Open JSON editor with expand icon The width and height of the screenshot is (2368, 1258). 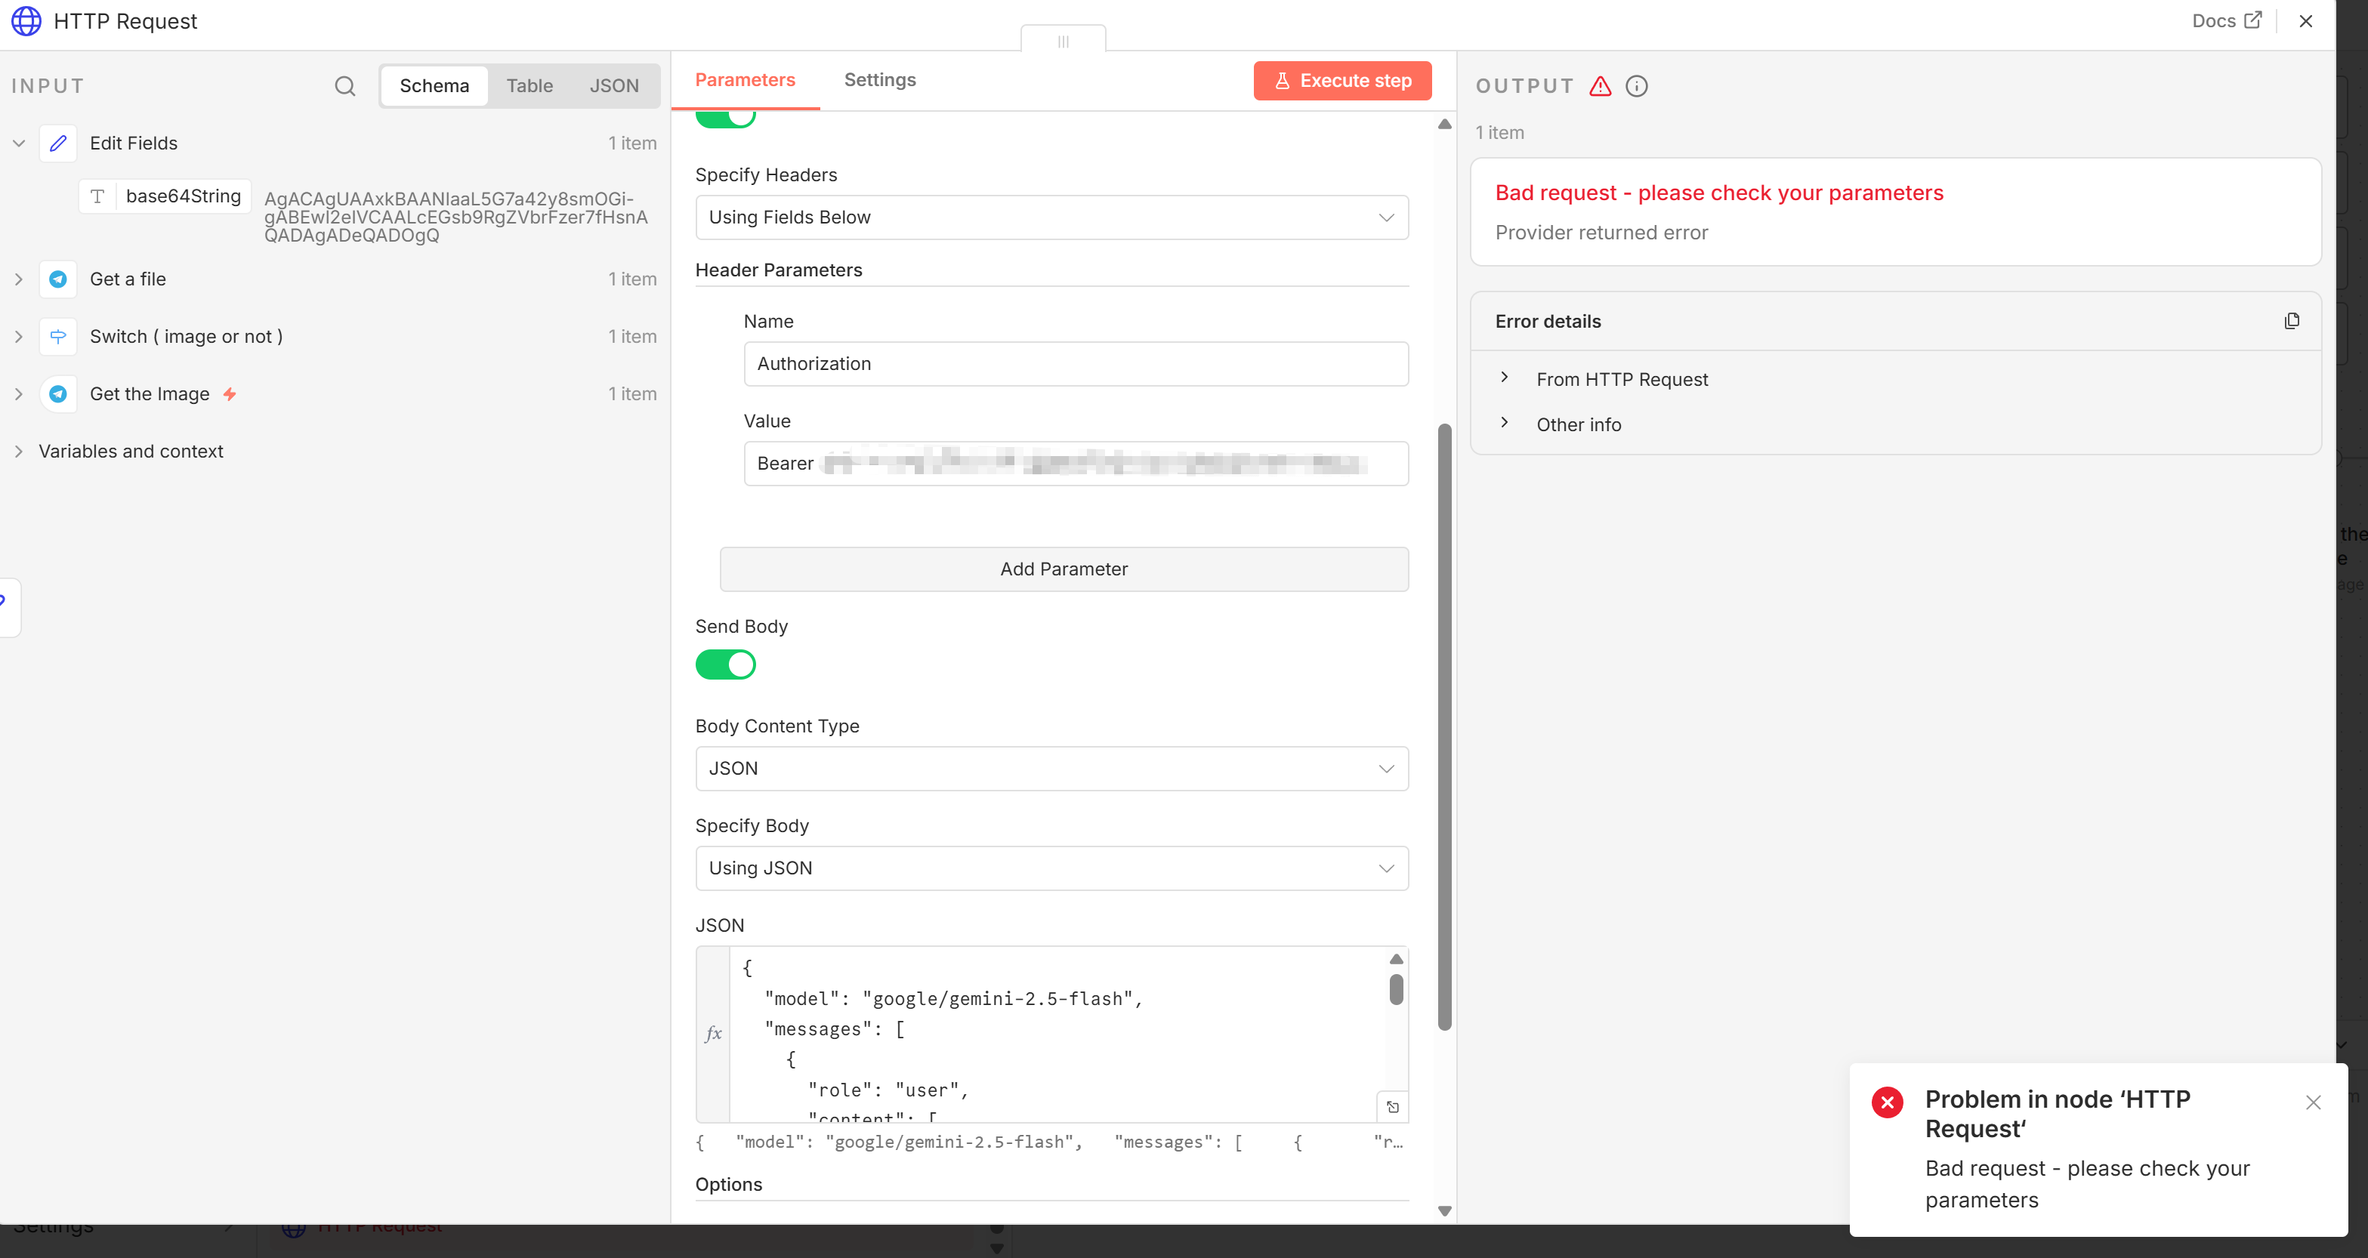tap(1393, 1107)
